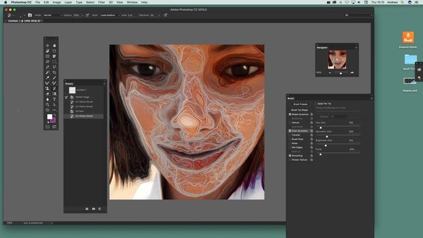Enable the Protect Texture checkbox

point(290,160)
